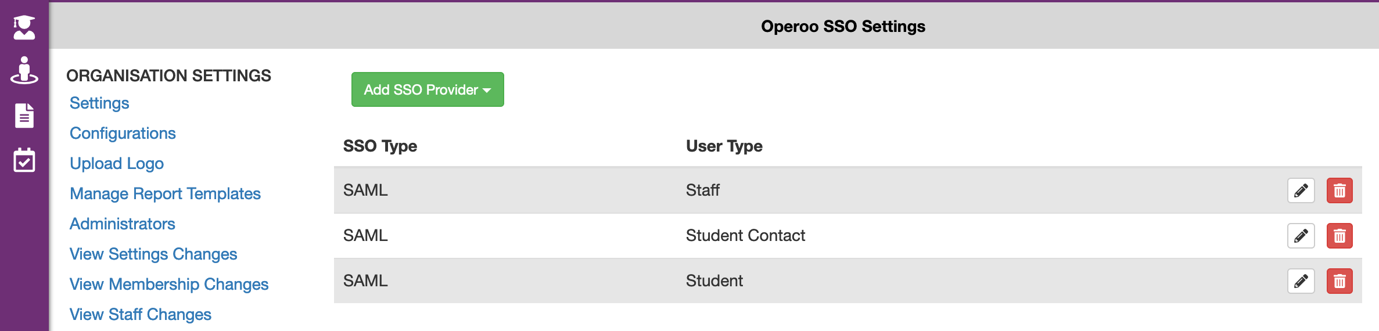Edit the Staff SAML provider
Viewport: 1379px width, 331px height.
click(1301, 190)
